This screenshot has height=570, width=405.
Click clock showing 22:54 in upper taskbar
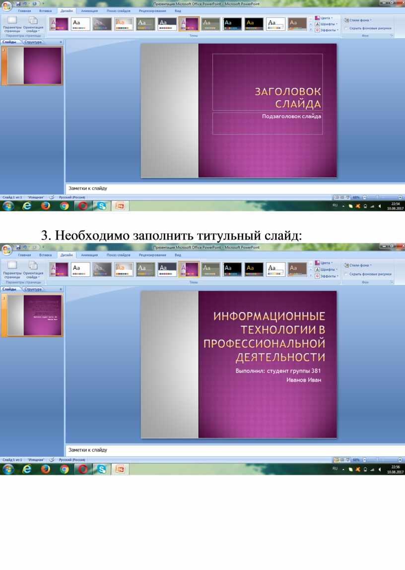coord(396,206)
